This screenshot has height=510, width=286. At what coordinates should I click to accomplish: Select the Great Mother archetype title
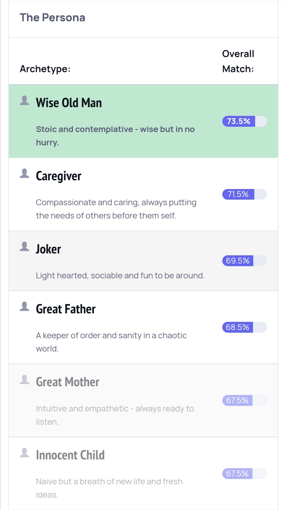click(68, 382)
